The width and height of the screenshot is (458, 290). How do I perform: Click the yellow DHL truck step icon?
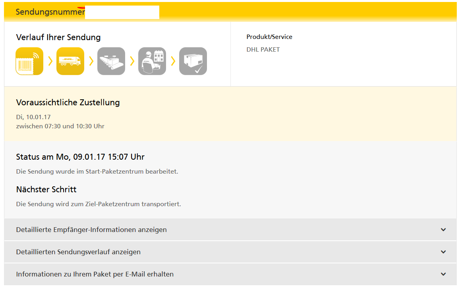(70, 61)
